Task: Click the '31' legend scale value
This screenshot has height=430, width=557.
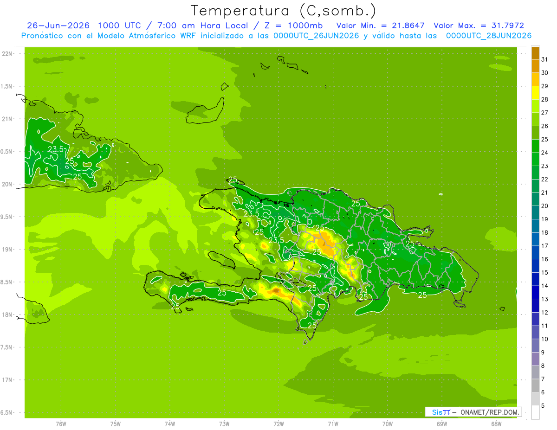Action: [x=545, y=59]
